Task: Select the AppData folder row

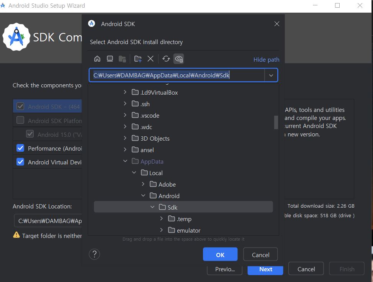Action: pos(183,161)
